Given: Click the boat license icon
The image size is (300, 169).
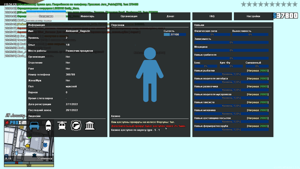Looking at the screenshot, I should [x=48, y=126].
